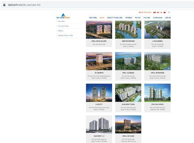View the Gem Riverside project image
This screenshot has height=143, width=194.
128,30
